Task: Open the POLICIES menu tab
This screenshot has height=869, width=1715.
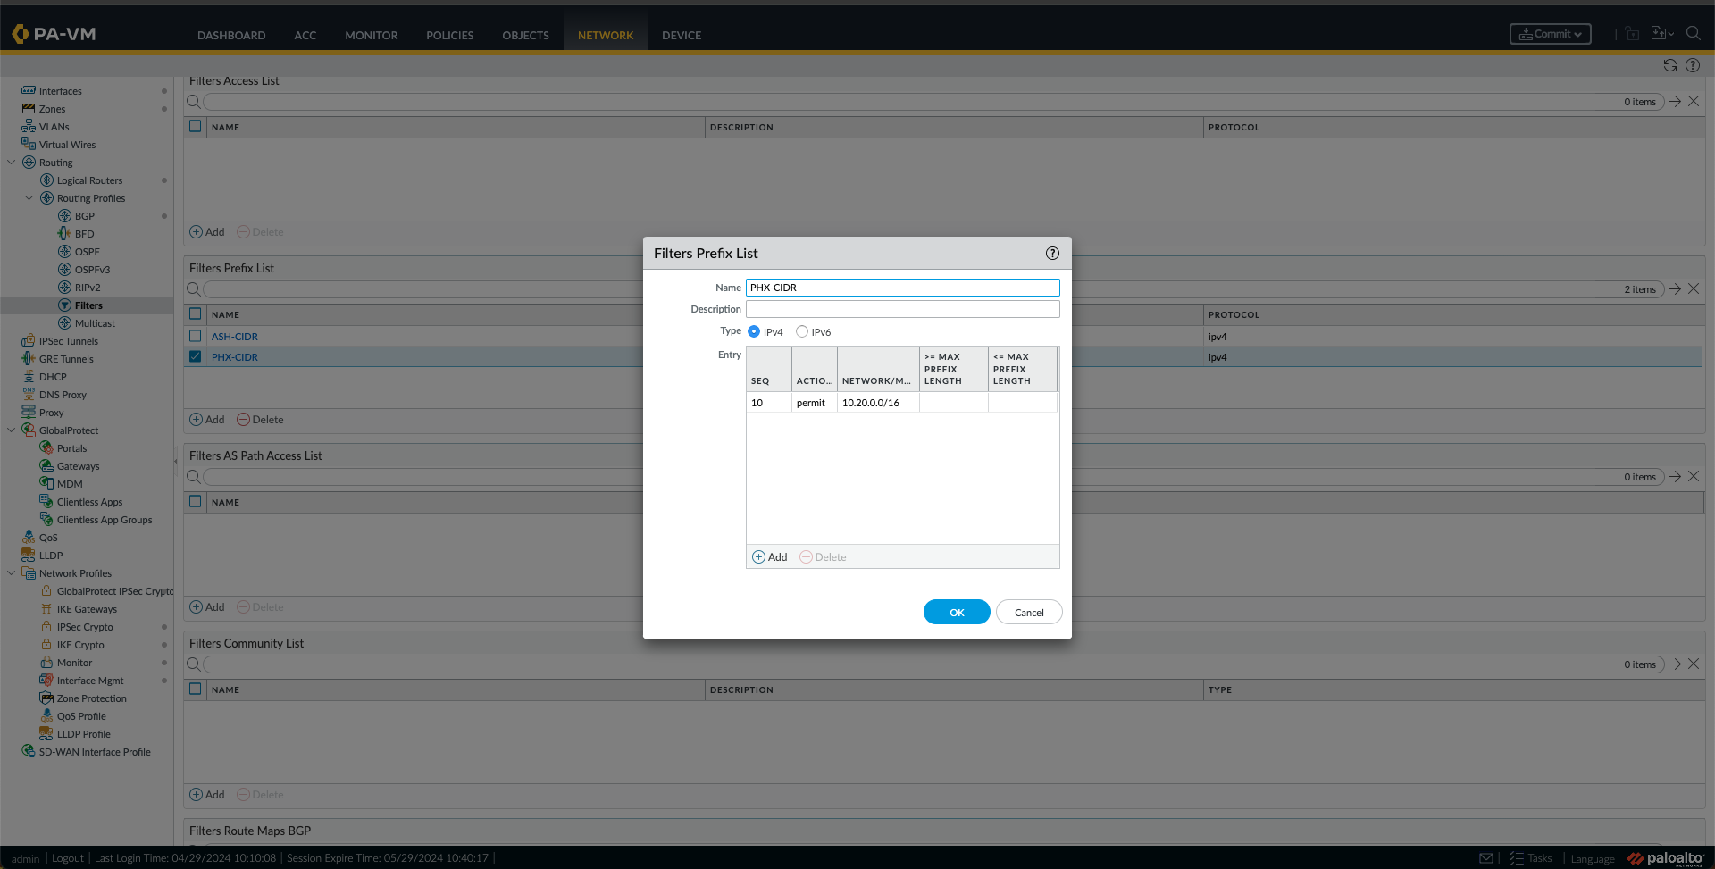Action: click(449, 36)
